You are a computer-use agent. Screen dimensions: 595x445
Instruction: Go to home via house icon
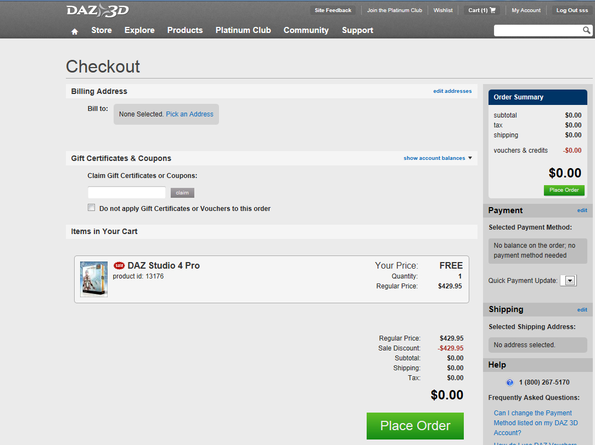click(x=75, y=31)
